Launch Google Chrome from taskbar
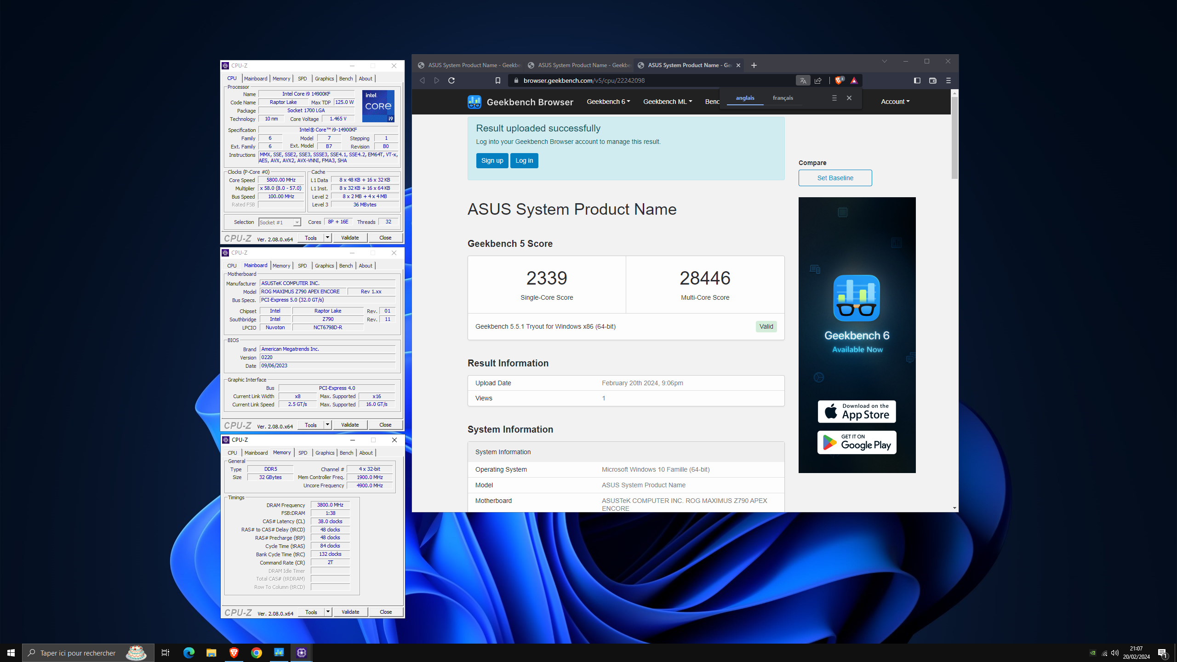This screenshot has width=1177, height=662. [256, 653]
